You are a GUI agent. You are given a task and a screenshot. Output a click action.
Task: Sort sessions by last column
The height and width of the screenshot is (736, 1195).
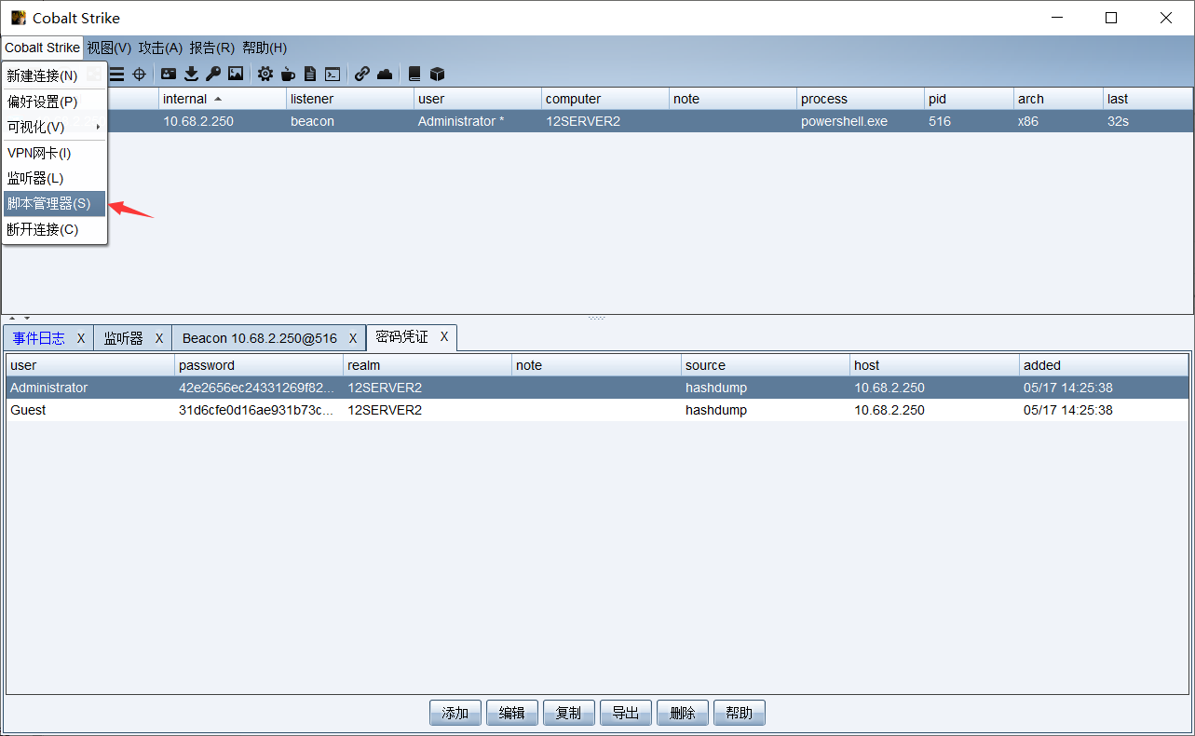(x=1147, y=99)
